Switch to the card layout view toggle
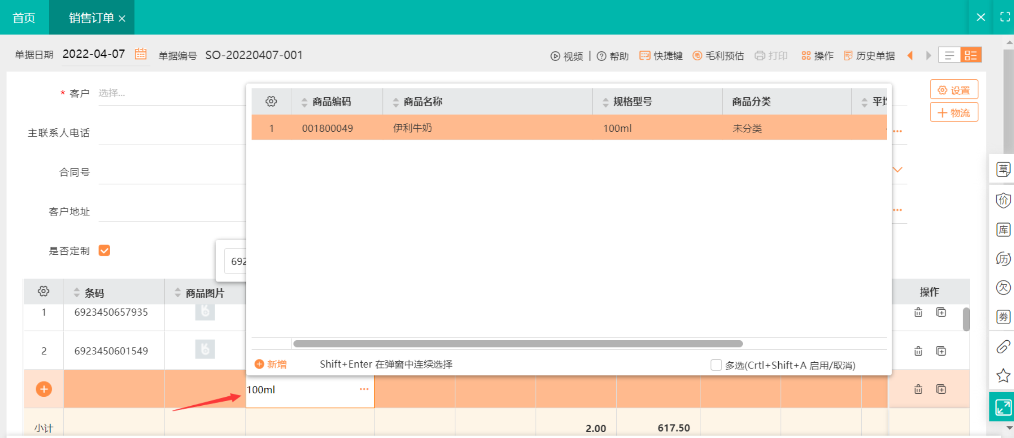Viewport: 1014px width, 438px height. (x=971, y=55)
